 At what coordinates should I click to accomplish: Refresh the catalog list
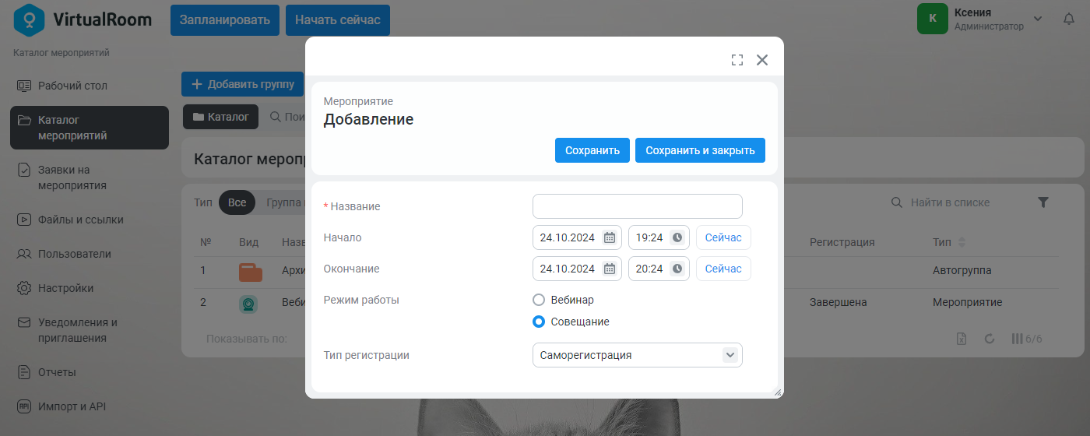click(x=990, y=339)
